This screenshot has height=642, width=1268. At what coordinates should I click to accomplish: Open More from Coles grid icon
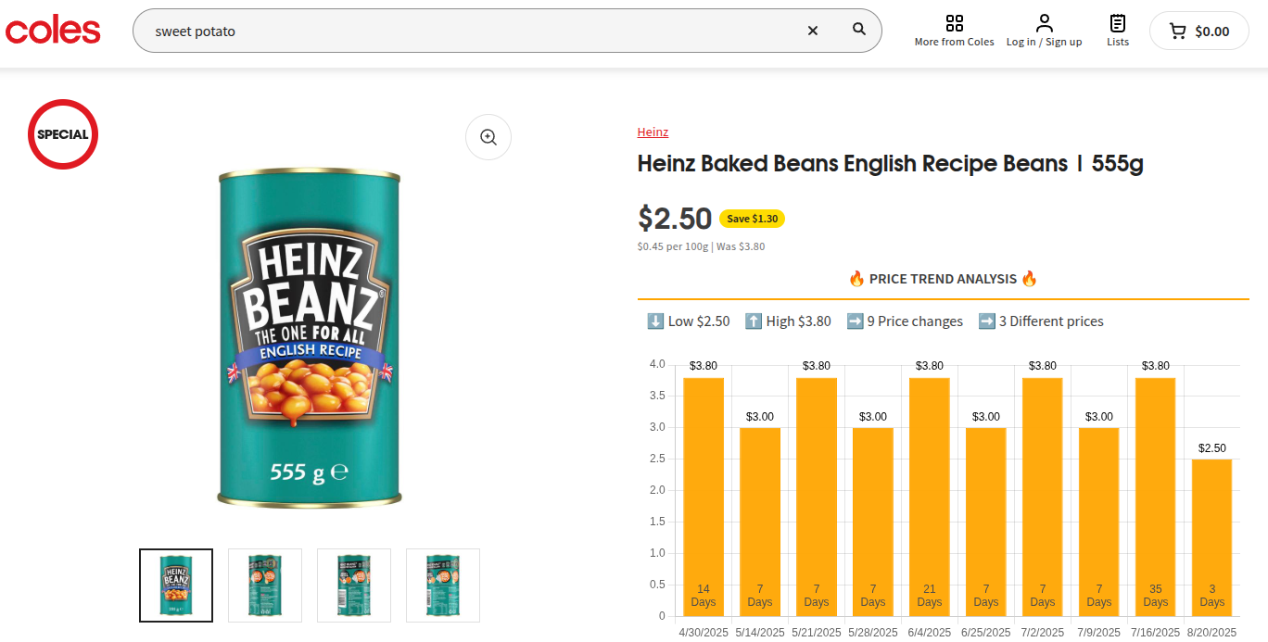coord(954,23)
